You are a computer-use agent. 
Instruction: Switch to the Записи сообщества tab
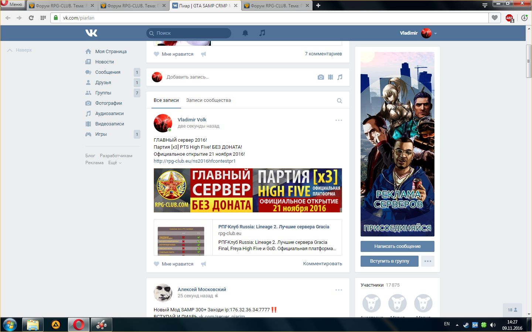coord(208,100)
